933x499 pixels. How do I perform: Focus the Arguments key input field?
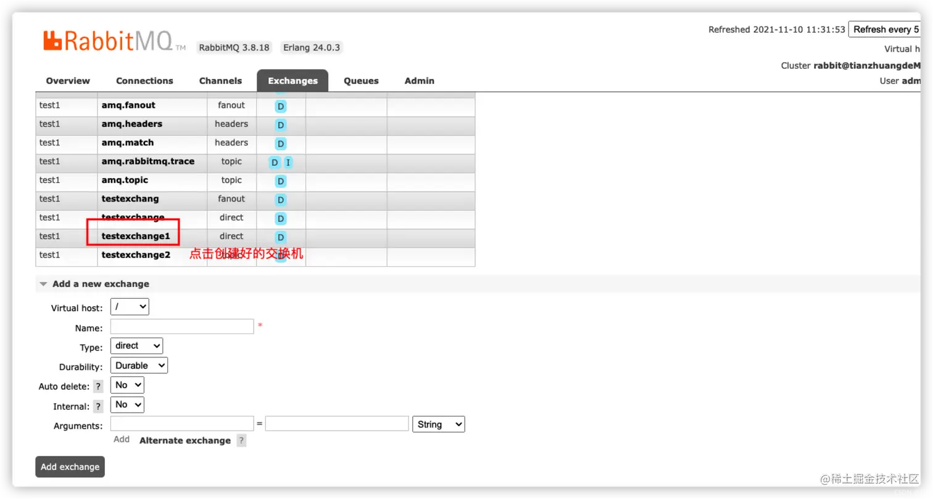[182, 423]
